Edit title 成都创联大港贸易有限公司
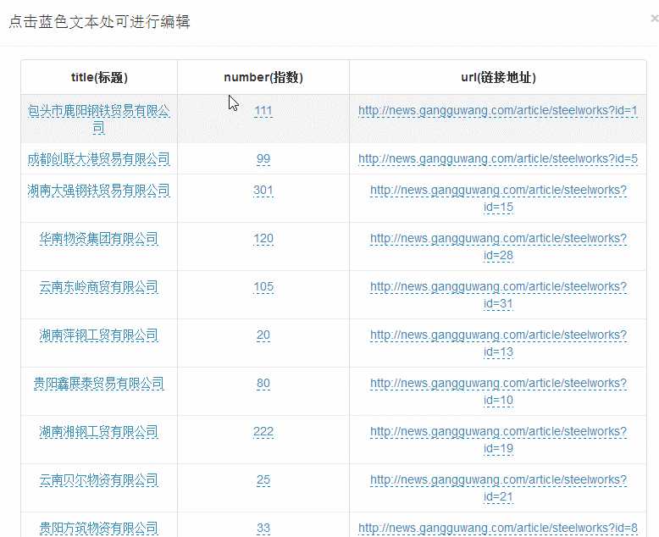The image size is (659, 537). pyautogui.click(x=99, y=159)
